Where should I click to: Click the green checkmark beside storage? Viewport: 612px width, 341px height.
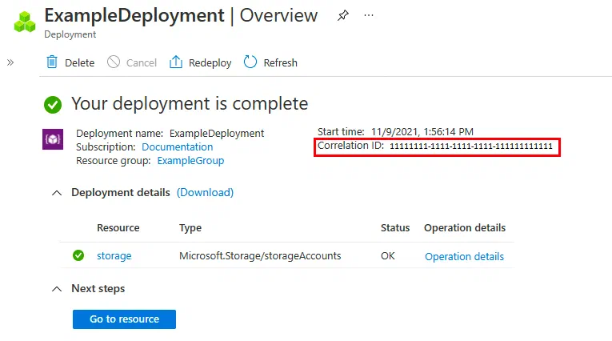tap(78, 255)
